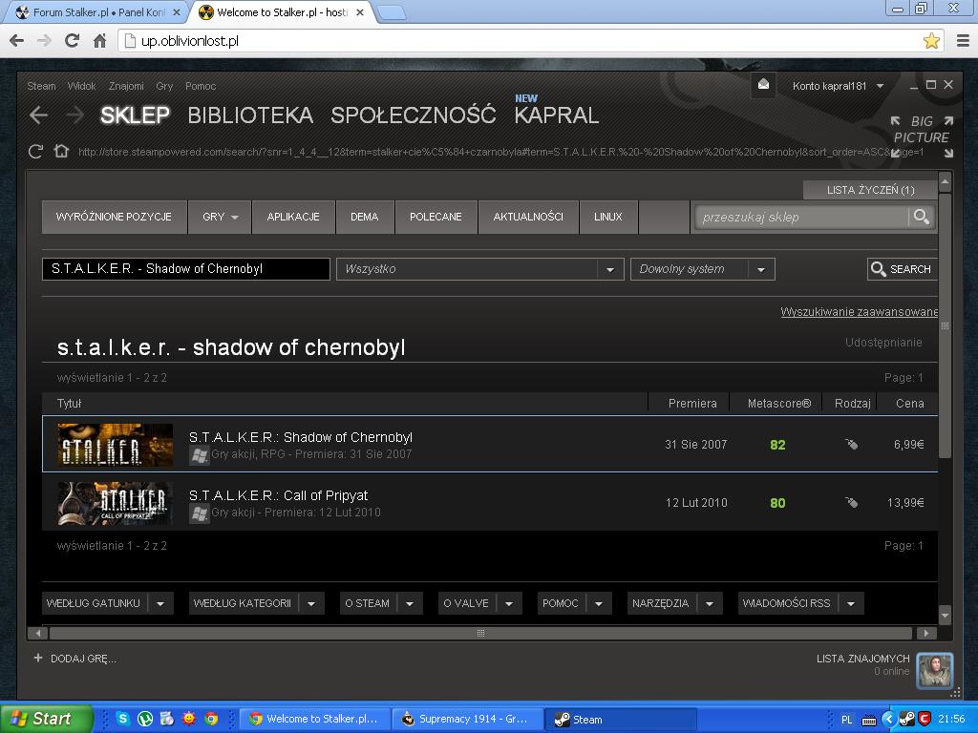
Task: Click DODAJ GRĘ... to add a game
Action: pos(84,659)
